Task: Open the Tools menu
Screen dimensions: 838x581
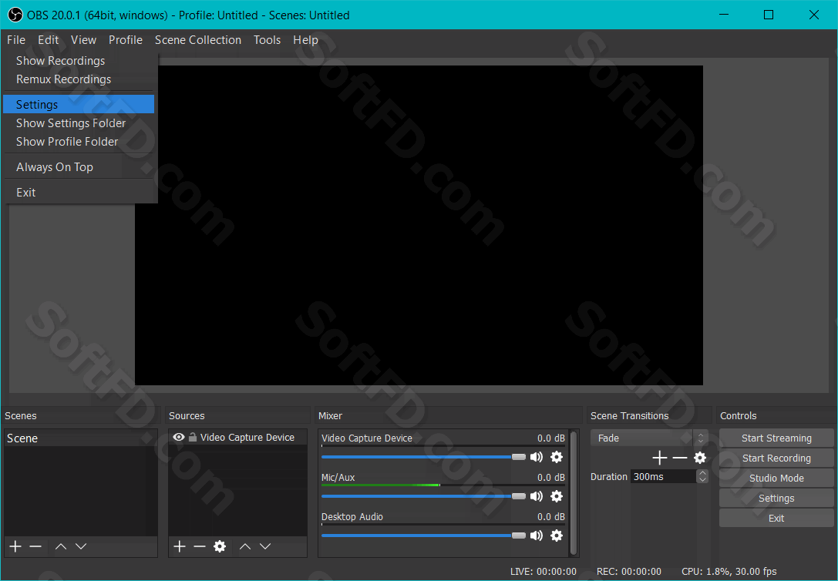Action: coord(267,40)
